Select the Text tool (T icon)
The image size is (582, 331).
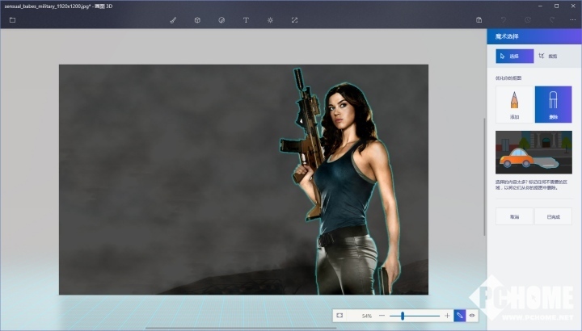click(246, 20)
